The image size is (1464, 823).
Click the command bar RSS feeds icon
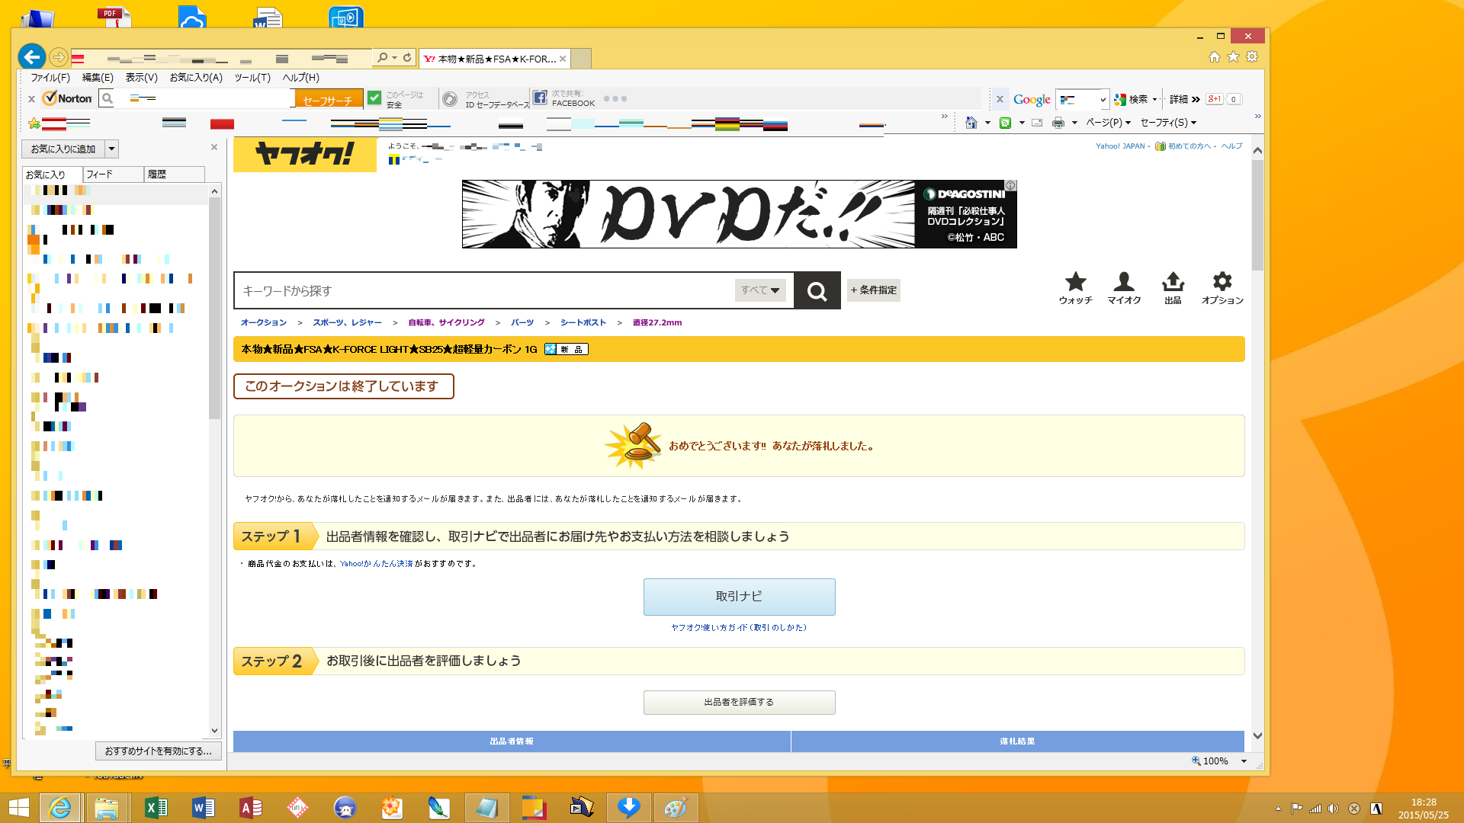1005,123
